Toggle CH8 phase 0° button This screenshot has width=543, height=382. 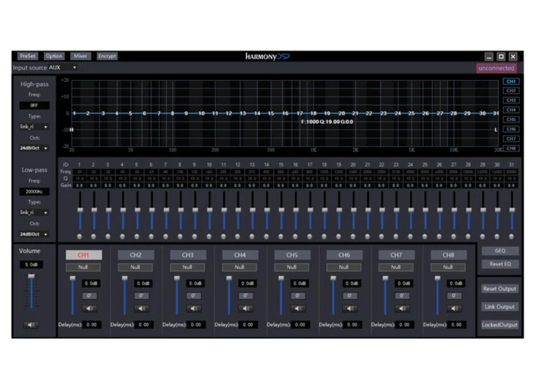[x=454, y=296]
